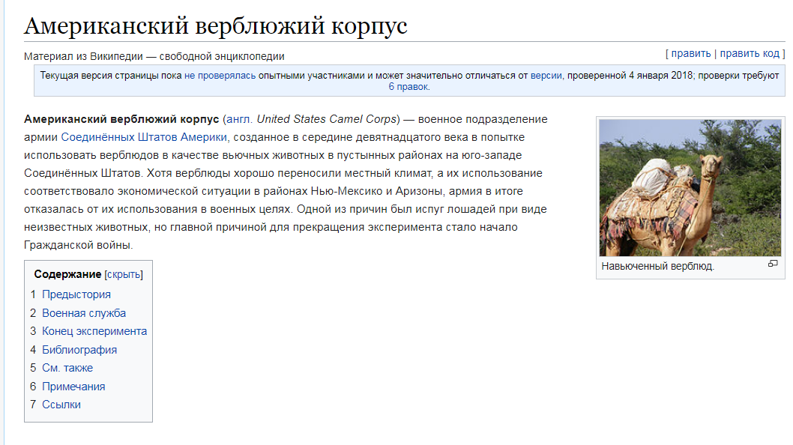
Task: Collapse contents with 'скрыть' toggle
Action: 124,275
